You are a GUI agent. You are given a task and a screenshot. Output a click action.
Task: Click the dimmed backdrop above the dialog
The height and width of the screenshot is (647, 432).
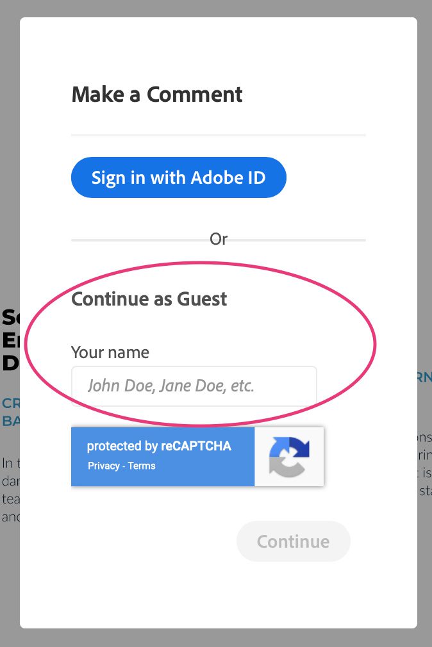click(216, 8)
